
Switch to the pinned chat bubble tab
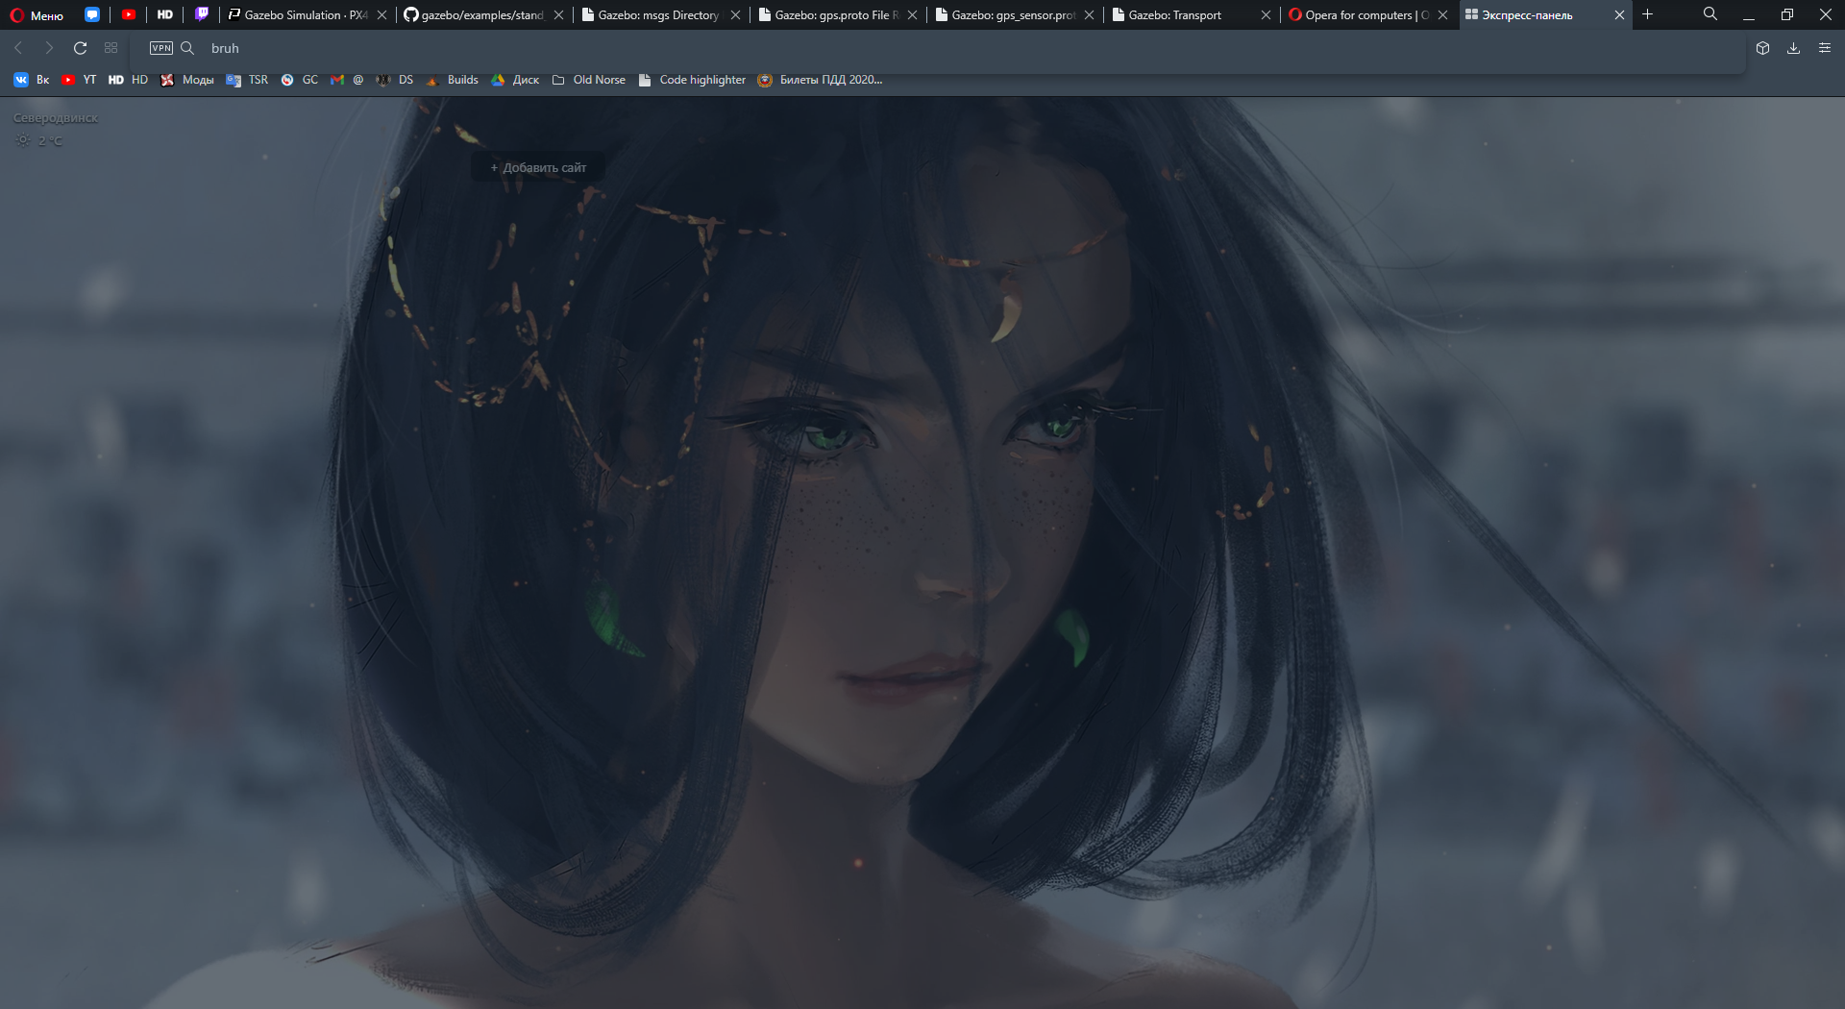tap(92, 14)
